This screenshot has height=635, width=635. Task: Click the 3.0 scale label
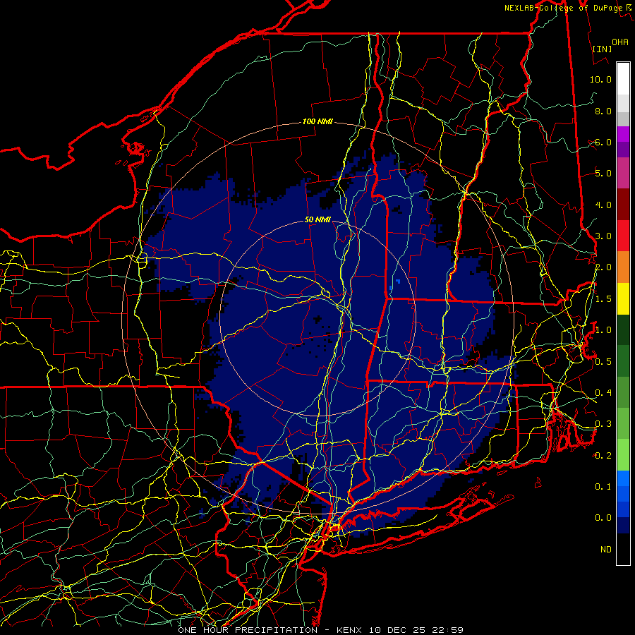tap(603, 236)
